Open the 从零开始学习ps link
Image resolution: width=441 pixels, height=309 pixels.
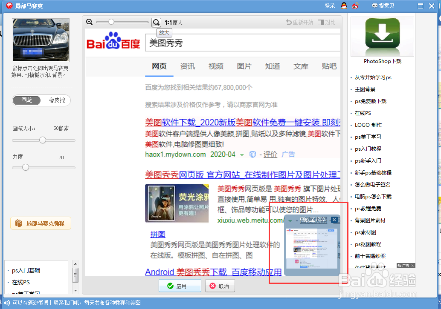[373, 77]
